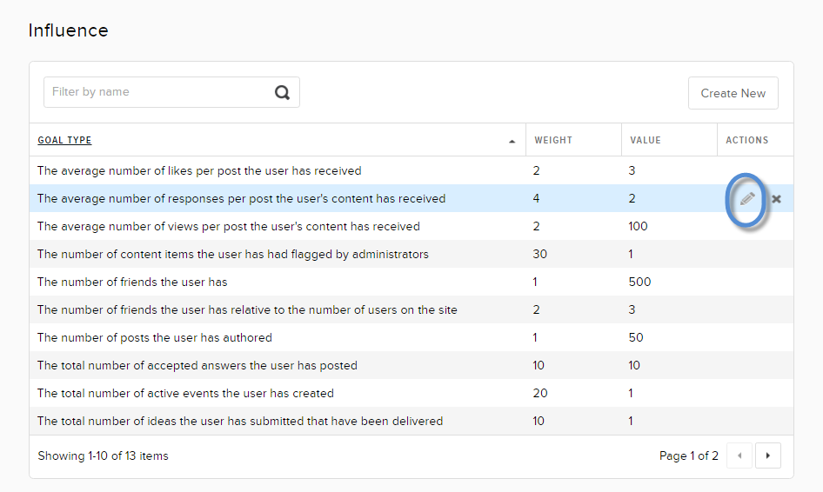Go to next page arrow
Viewport: 823px width, 492px height.
pyautogui.click(x=767, y=455)
